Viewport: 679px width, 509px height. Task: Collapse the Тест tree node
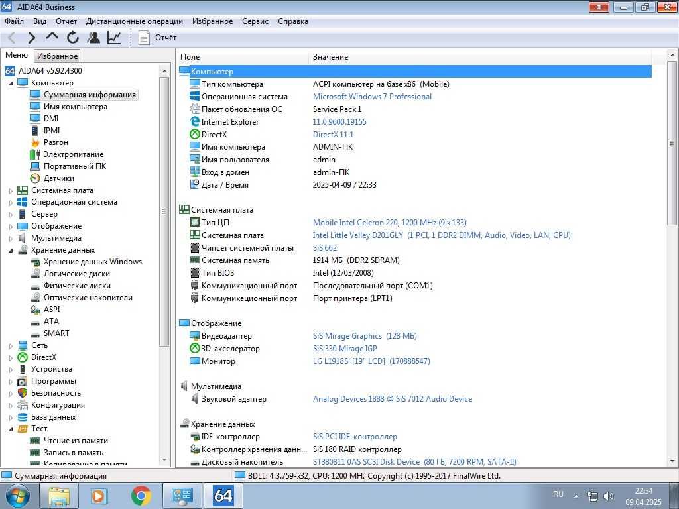click(x=11, y=429)
